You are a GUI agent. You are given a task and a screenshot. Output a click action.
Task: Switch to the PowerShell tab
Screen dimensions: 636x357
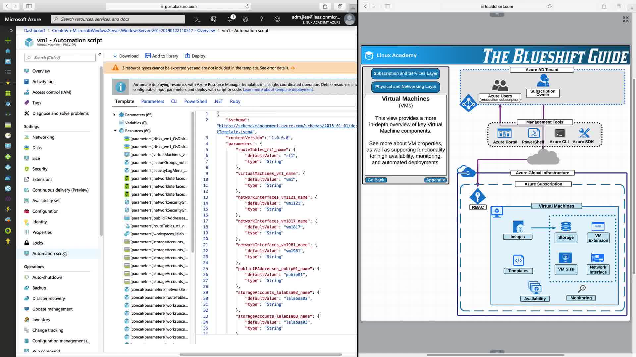click(195, 101)
